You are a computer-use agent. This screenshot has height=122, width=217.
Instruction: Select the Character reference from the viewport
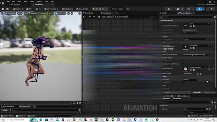point(206,109)
